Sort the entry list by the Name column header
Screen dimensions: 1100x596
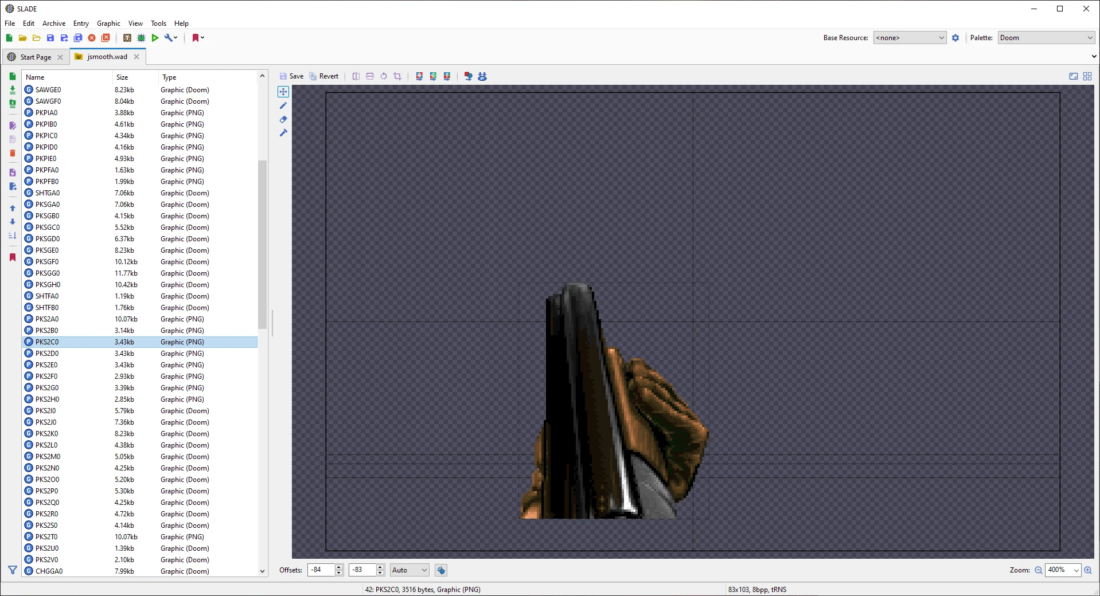(x=67, y=77)
